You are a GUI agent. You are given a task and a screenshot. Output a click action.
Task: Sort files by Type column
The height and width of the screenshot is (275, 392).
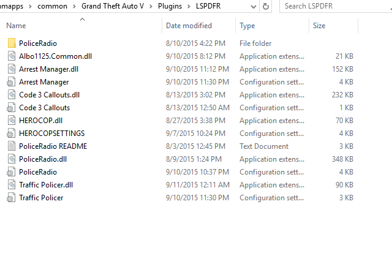(x=247, y=26)
